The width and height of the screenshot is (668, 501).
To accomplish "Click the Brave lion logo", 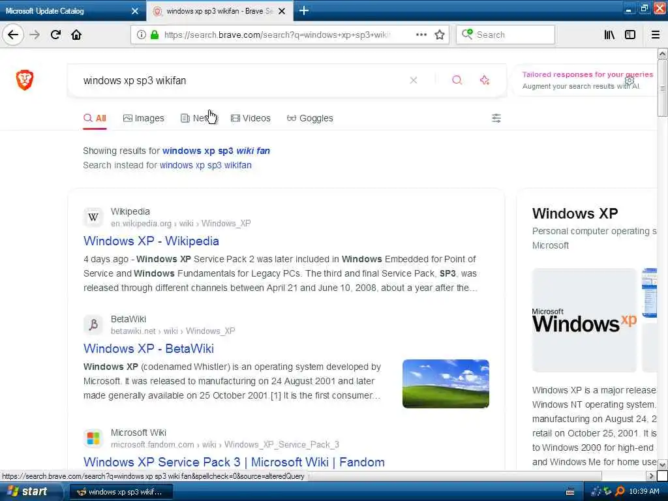I will click(25, 80).
